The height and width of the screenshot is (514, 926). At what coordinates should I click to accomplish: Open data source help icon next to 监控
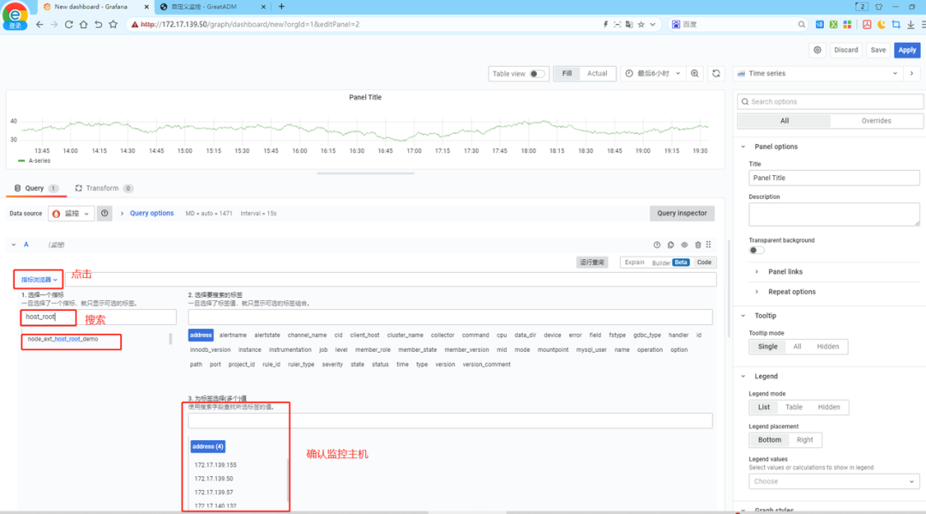tap(105, 214)
